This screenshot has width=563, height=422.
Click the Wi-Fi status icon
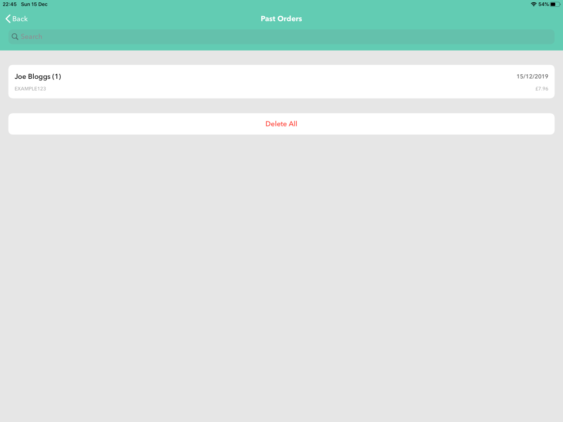[x=534, y=5]
